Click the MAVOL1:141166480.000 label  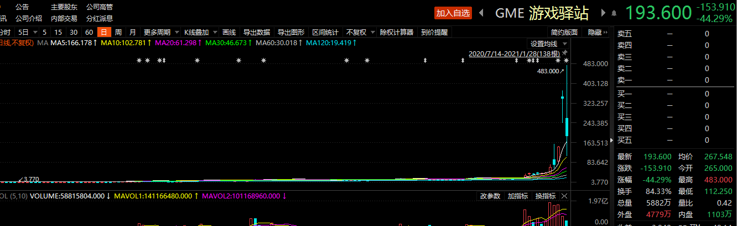pyautogui.click(x=156, y=196)
